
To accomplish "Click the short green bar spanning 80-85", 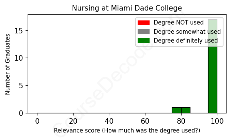I will click(186, 110).
